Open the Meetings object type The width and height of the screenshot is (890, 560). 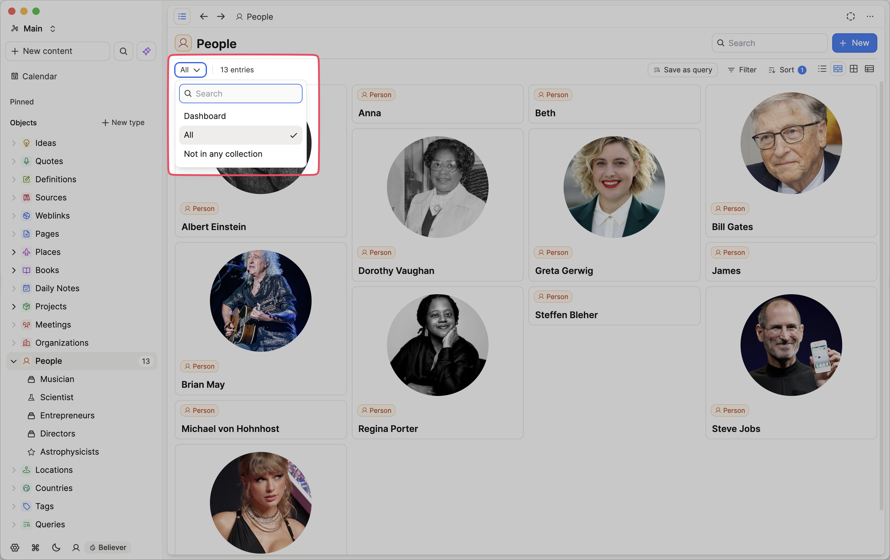click(53, 325)
